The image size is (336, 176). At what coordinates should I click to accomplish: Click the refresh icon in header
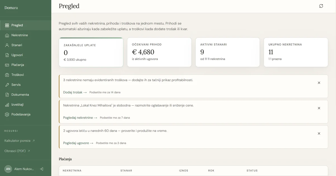[x=321, y=6]
